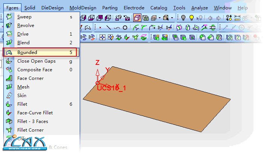264x153 pixels.
Task: Click the green three-way fillet corner toolbar icon
Action: (135, 37)
